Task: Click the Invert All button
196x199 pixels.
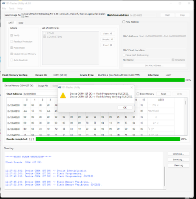Action: (108, 45)
